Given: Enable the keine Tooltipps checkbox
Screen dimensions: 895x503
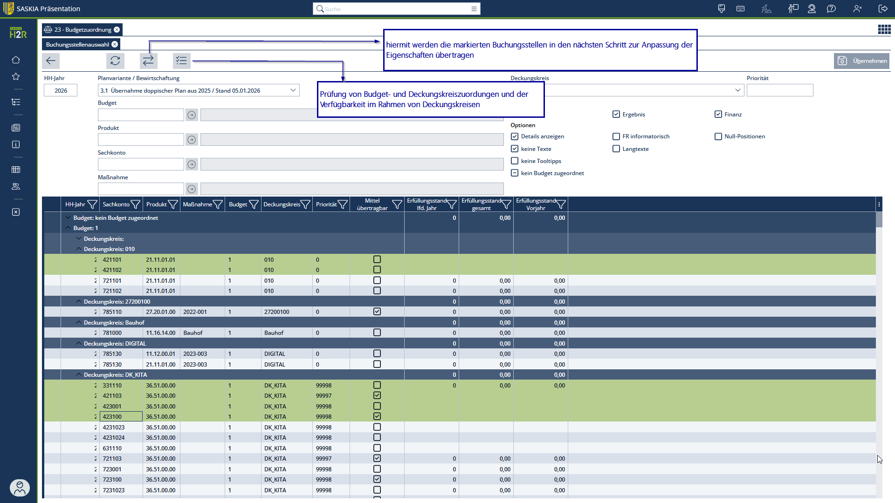Looking at the screenshot, I should [x=515, y=161].
